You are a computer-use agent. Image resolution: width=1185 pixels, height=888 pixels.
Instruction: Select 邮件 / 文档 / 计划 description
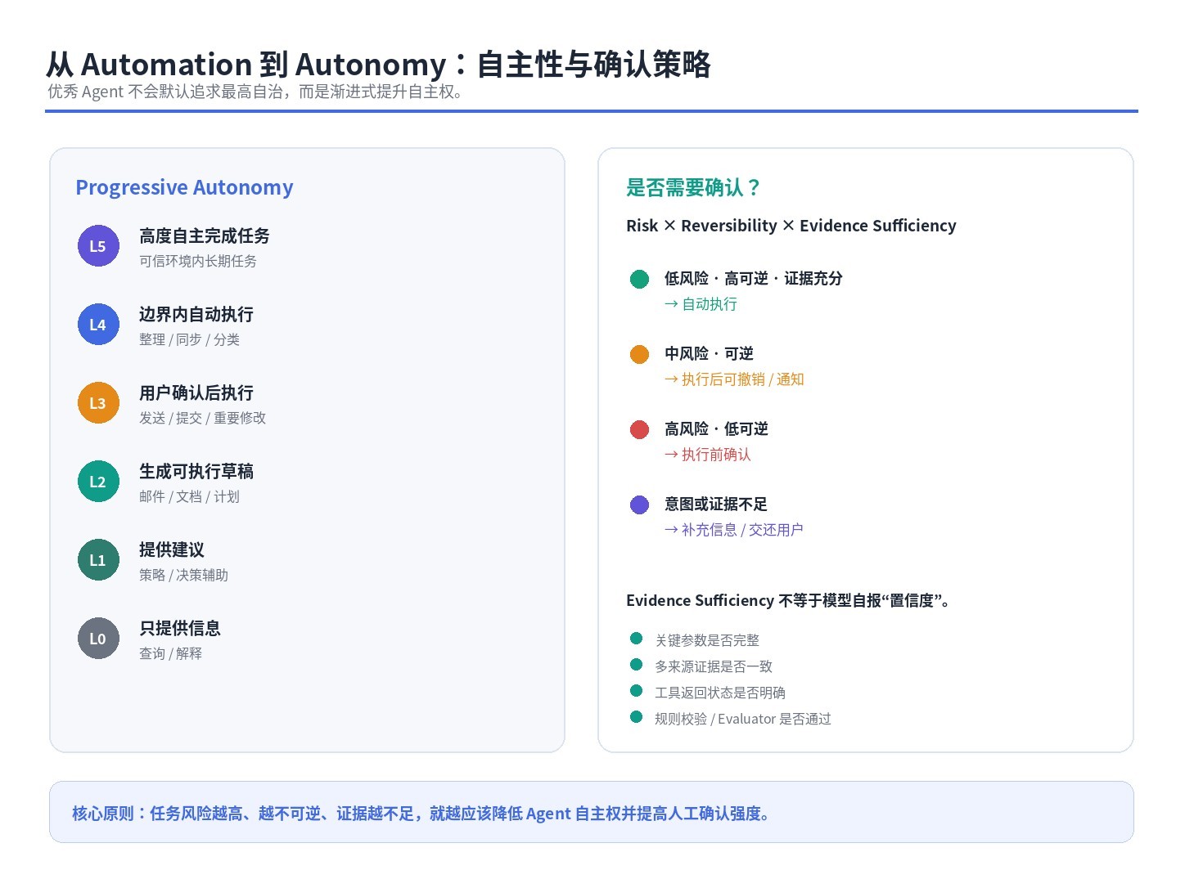[x=189, y=496]
